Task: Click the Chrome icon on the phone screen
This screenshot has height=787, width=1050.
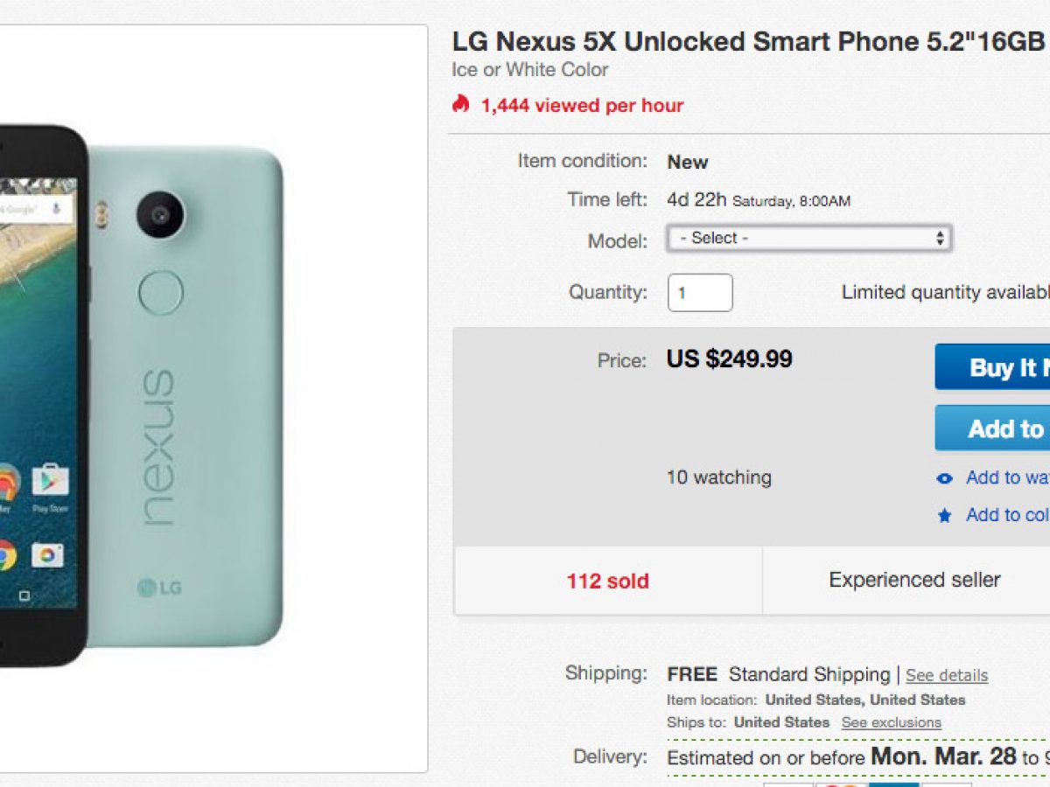Action: click(x=5, y=554)
